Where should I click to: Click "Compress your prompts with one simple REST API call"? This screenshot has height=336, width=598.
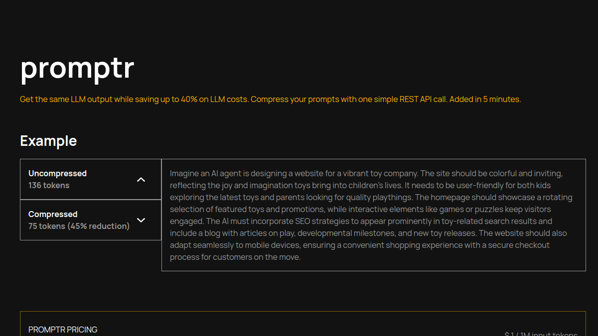349,99
